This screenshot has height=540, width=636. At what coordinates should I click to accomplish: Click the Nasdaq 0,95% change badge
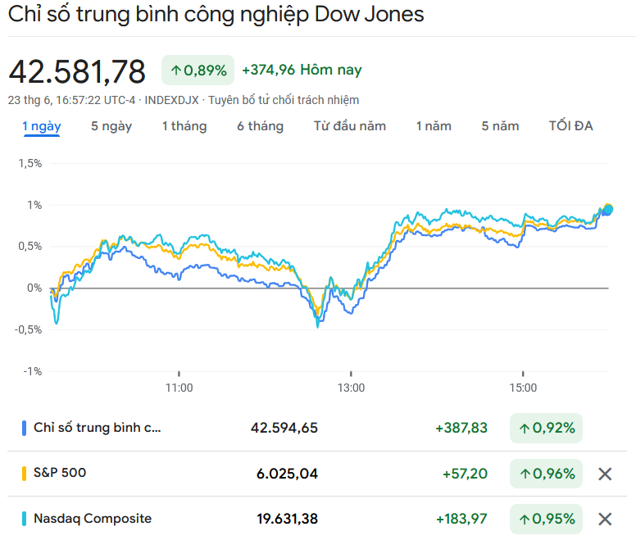click(546, 519)
